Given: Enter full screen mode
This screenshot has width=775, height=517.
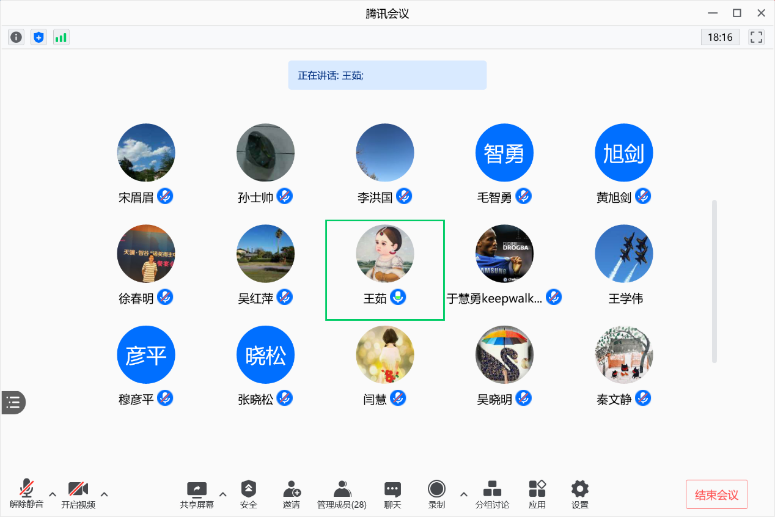Looking at the screenshot, I should (x=756, y=37).
